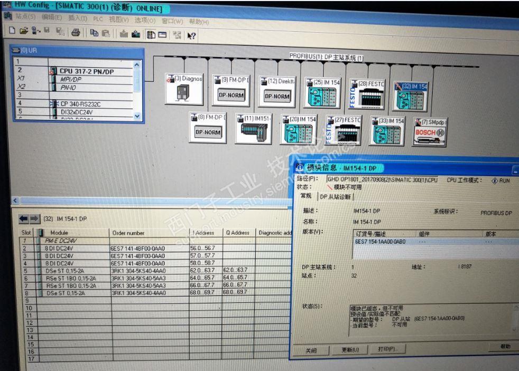Switch to the DP 从站诊断 tab

pos(335,197)
